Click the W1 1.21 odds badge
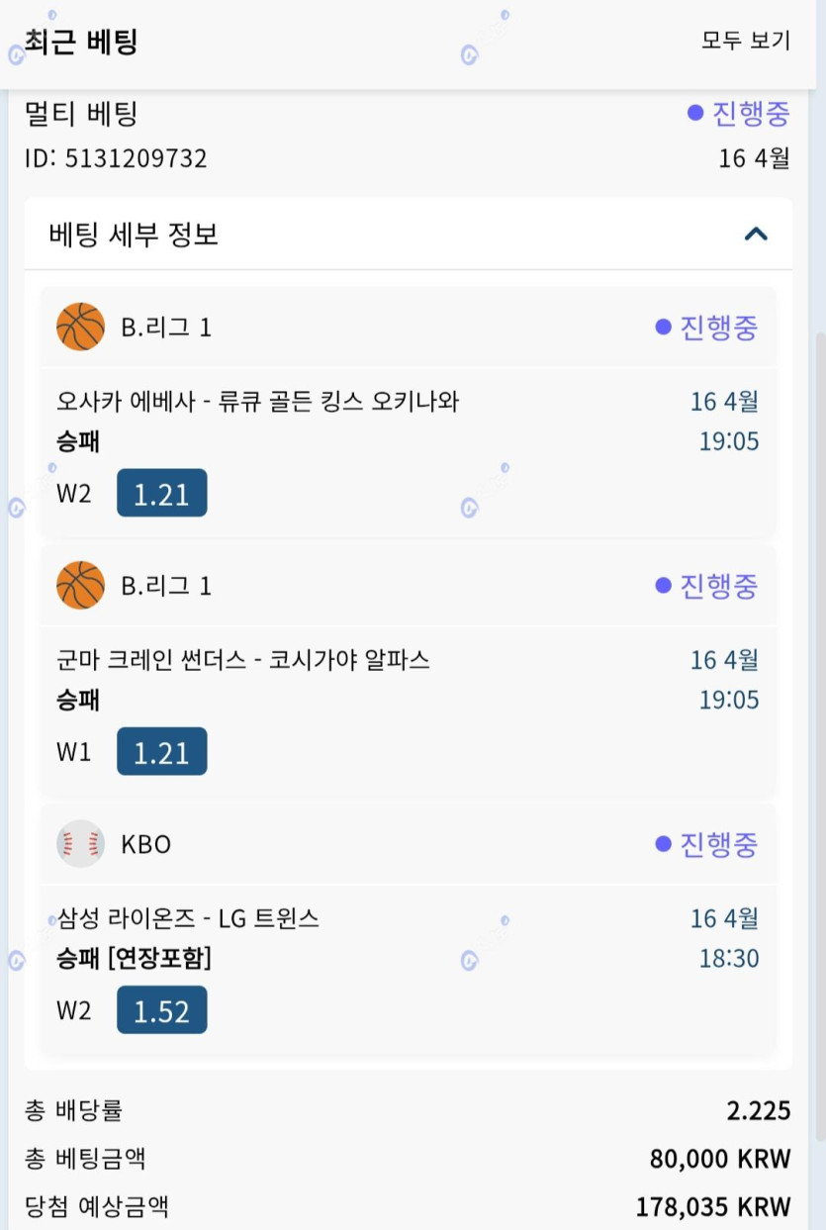 (162, 751)
